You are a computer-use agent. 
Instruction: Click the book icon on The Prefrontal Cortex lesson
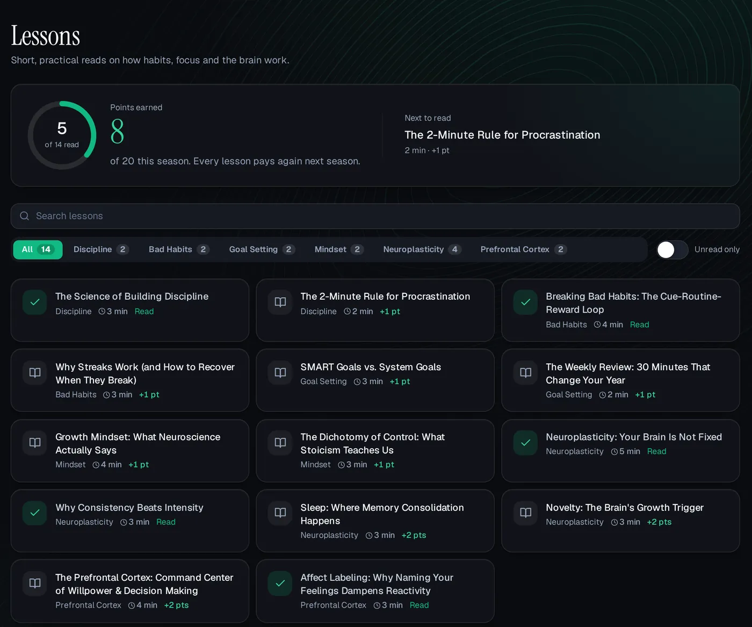35,583
